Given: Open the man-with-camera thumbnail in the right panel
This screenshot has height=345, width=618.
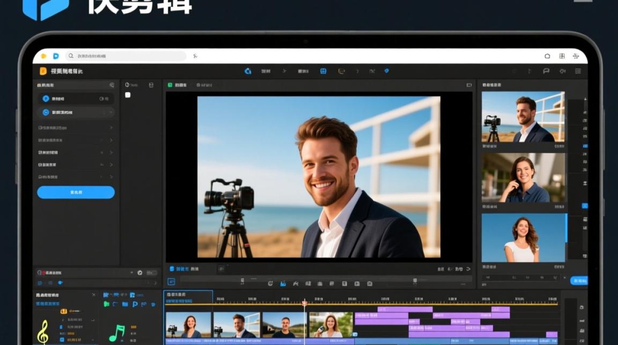Looking at the screenshot, I should (523, 117).
